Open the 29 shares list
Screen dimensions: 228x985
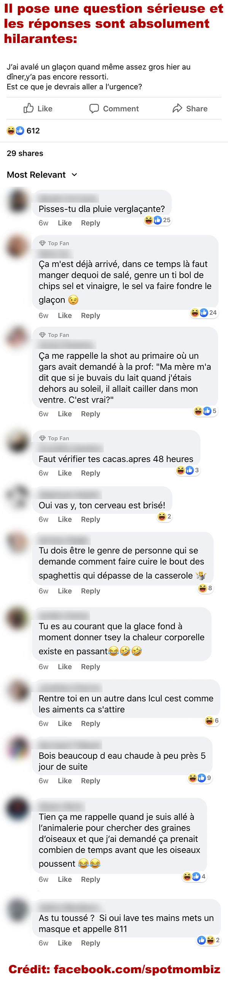coord(25,153)
